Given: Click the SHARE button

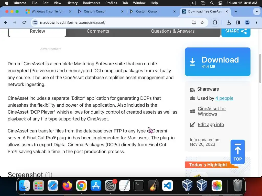Looking at the screenshot, I should point(236,31).
